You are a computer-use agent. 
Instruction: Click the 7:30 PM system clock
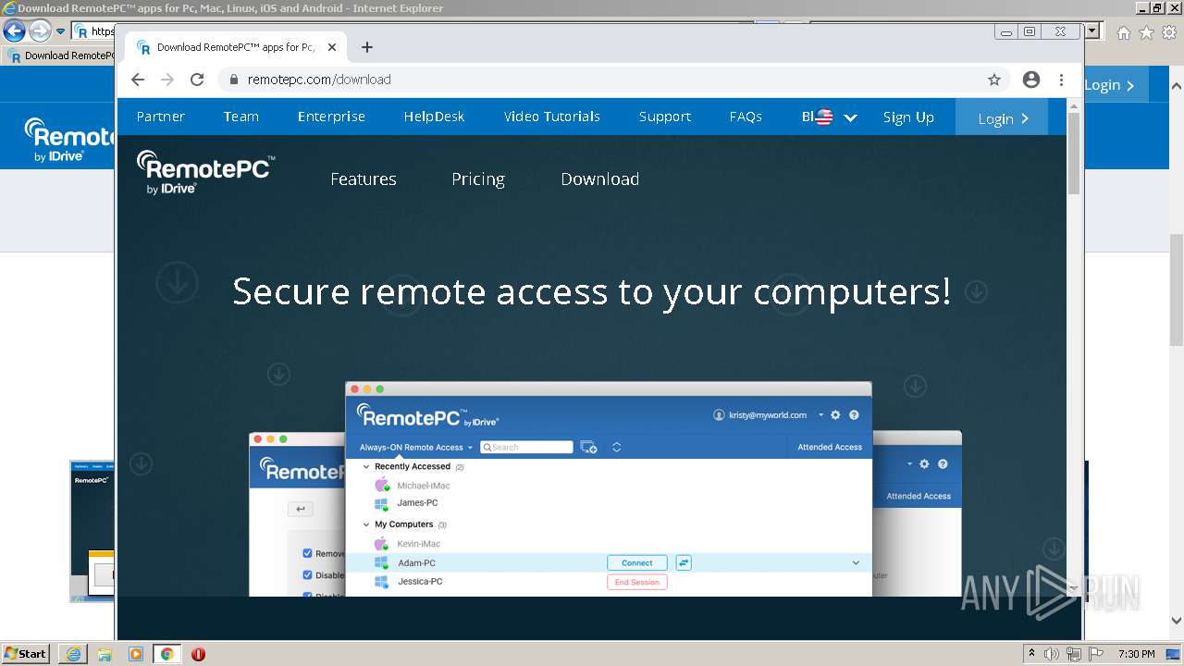click(1136, 654)
